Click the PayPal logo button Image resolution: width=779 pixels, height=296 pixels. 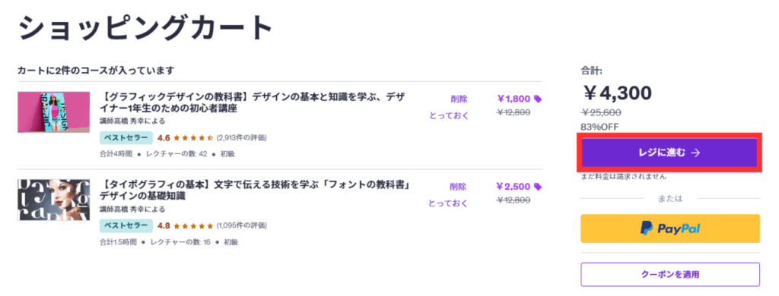pos(670,228)
